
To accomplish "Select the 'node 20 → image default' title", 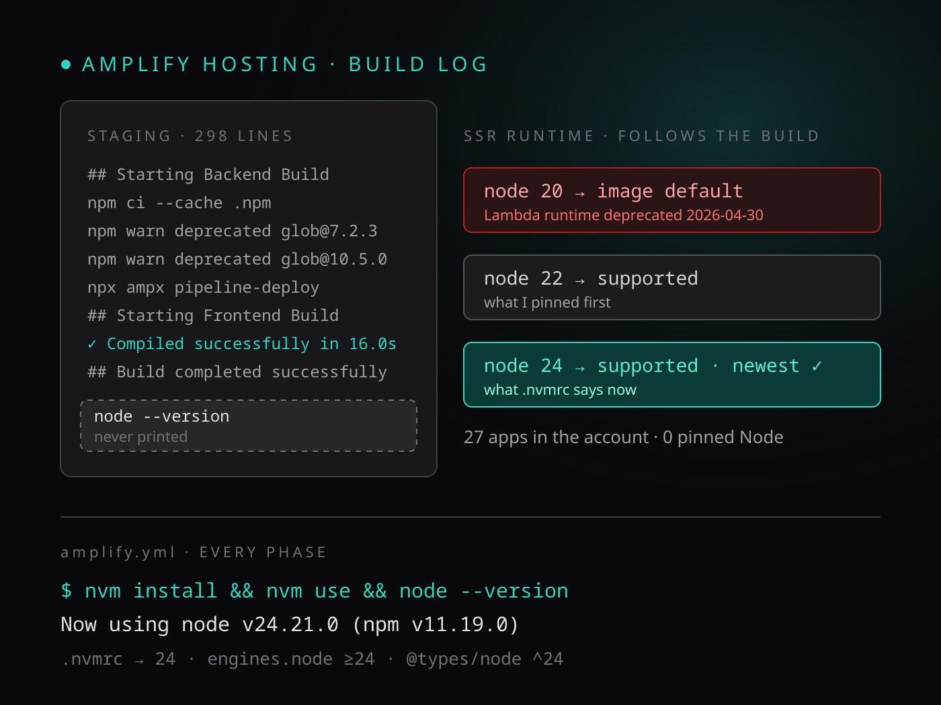I will pyautogui.click(x=614, y=191).
